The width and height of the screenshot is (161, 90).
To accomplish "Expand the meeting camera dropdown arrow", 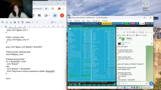I will point(49,15).
